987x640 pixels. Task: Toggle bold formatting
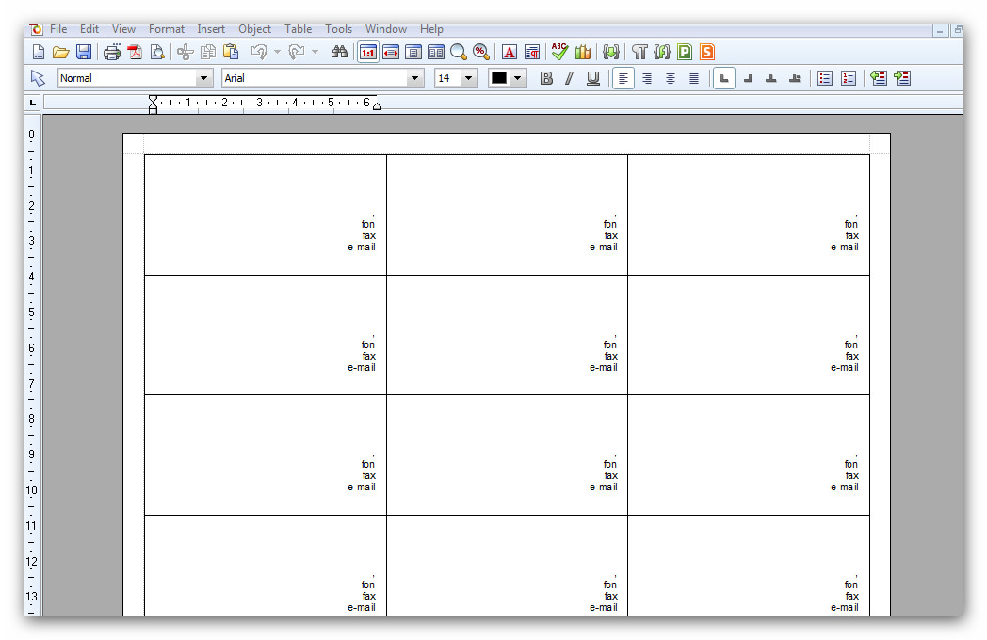(546, 78)
